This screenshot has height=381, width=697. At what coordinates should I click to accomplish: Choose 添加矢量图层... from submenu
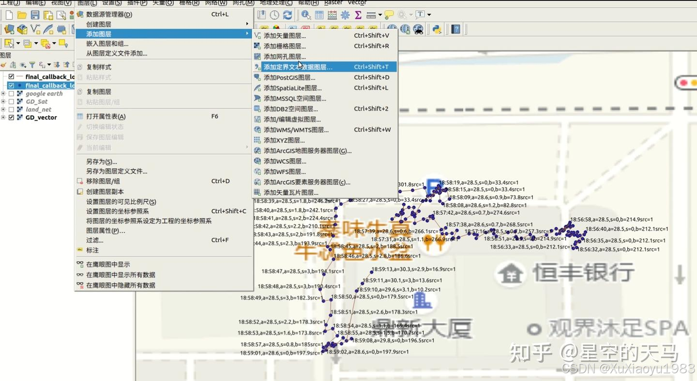(x=325, y=35)
